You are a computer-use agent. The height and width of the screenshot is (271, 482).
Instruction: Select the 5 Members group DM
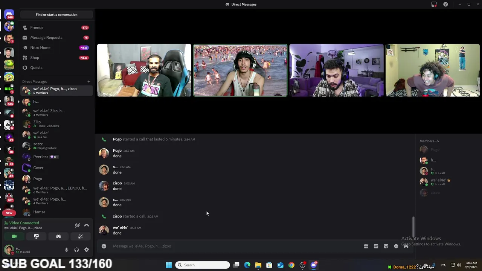pos(56,91)
